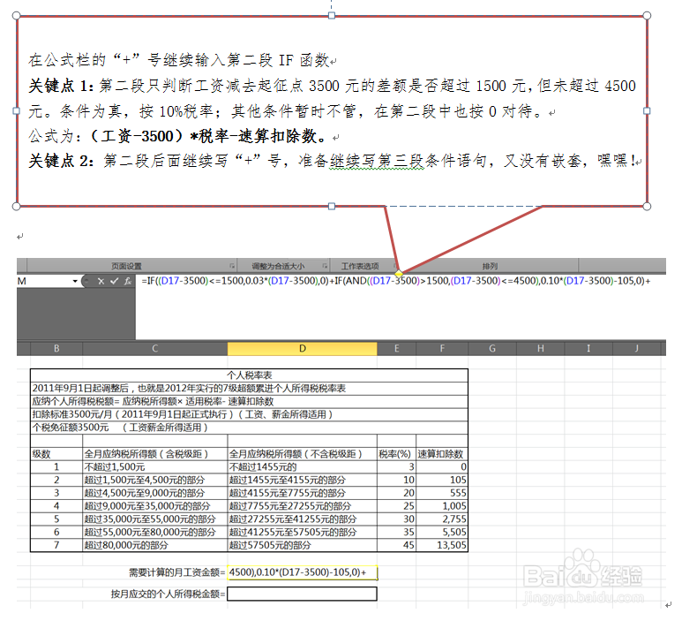Click the 超过1,500元至4,500元的部分 cell
Screen dimensions: 682x621
[x=155, y=481]
